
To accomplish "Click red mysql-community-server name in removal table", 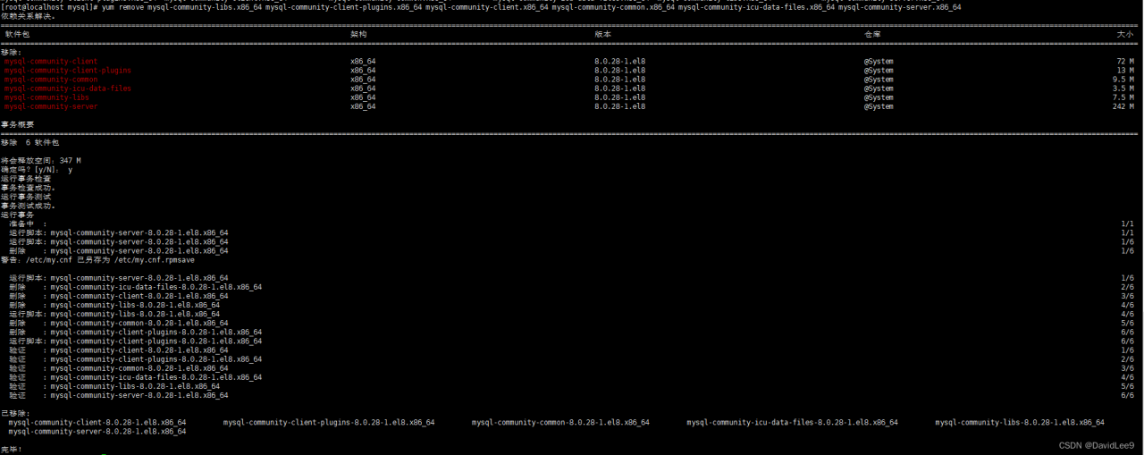I will point(51,106).
